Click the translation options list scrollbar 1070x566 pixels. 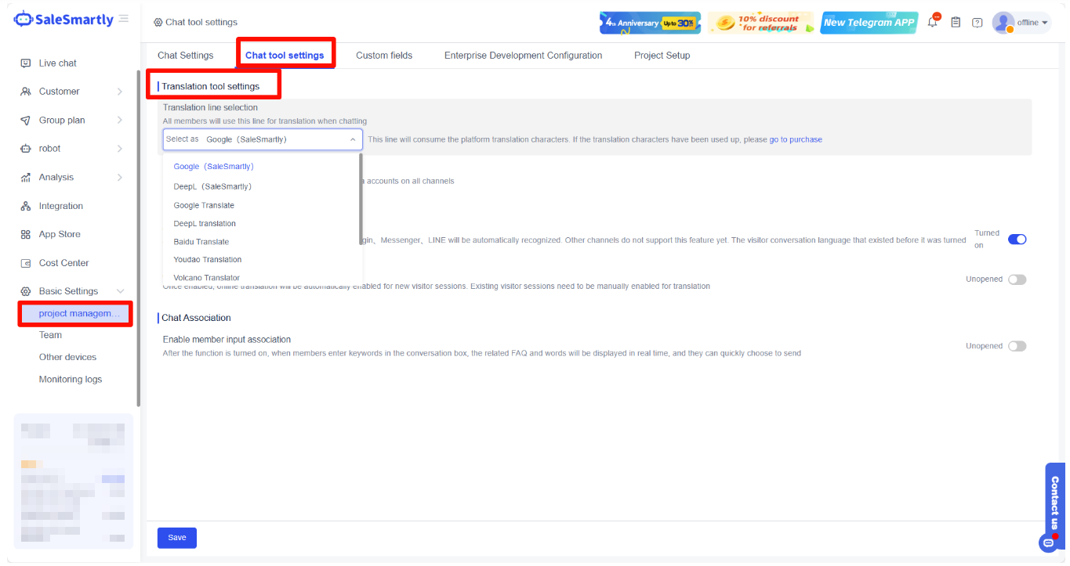coord(361,200)
